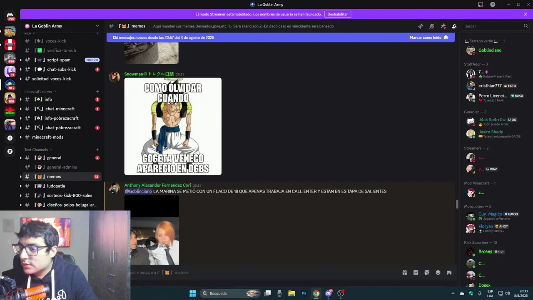
Task: Open the emoji picker icon
Action: [x=438, y=272]
